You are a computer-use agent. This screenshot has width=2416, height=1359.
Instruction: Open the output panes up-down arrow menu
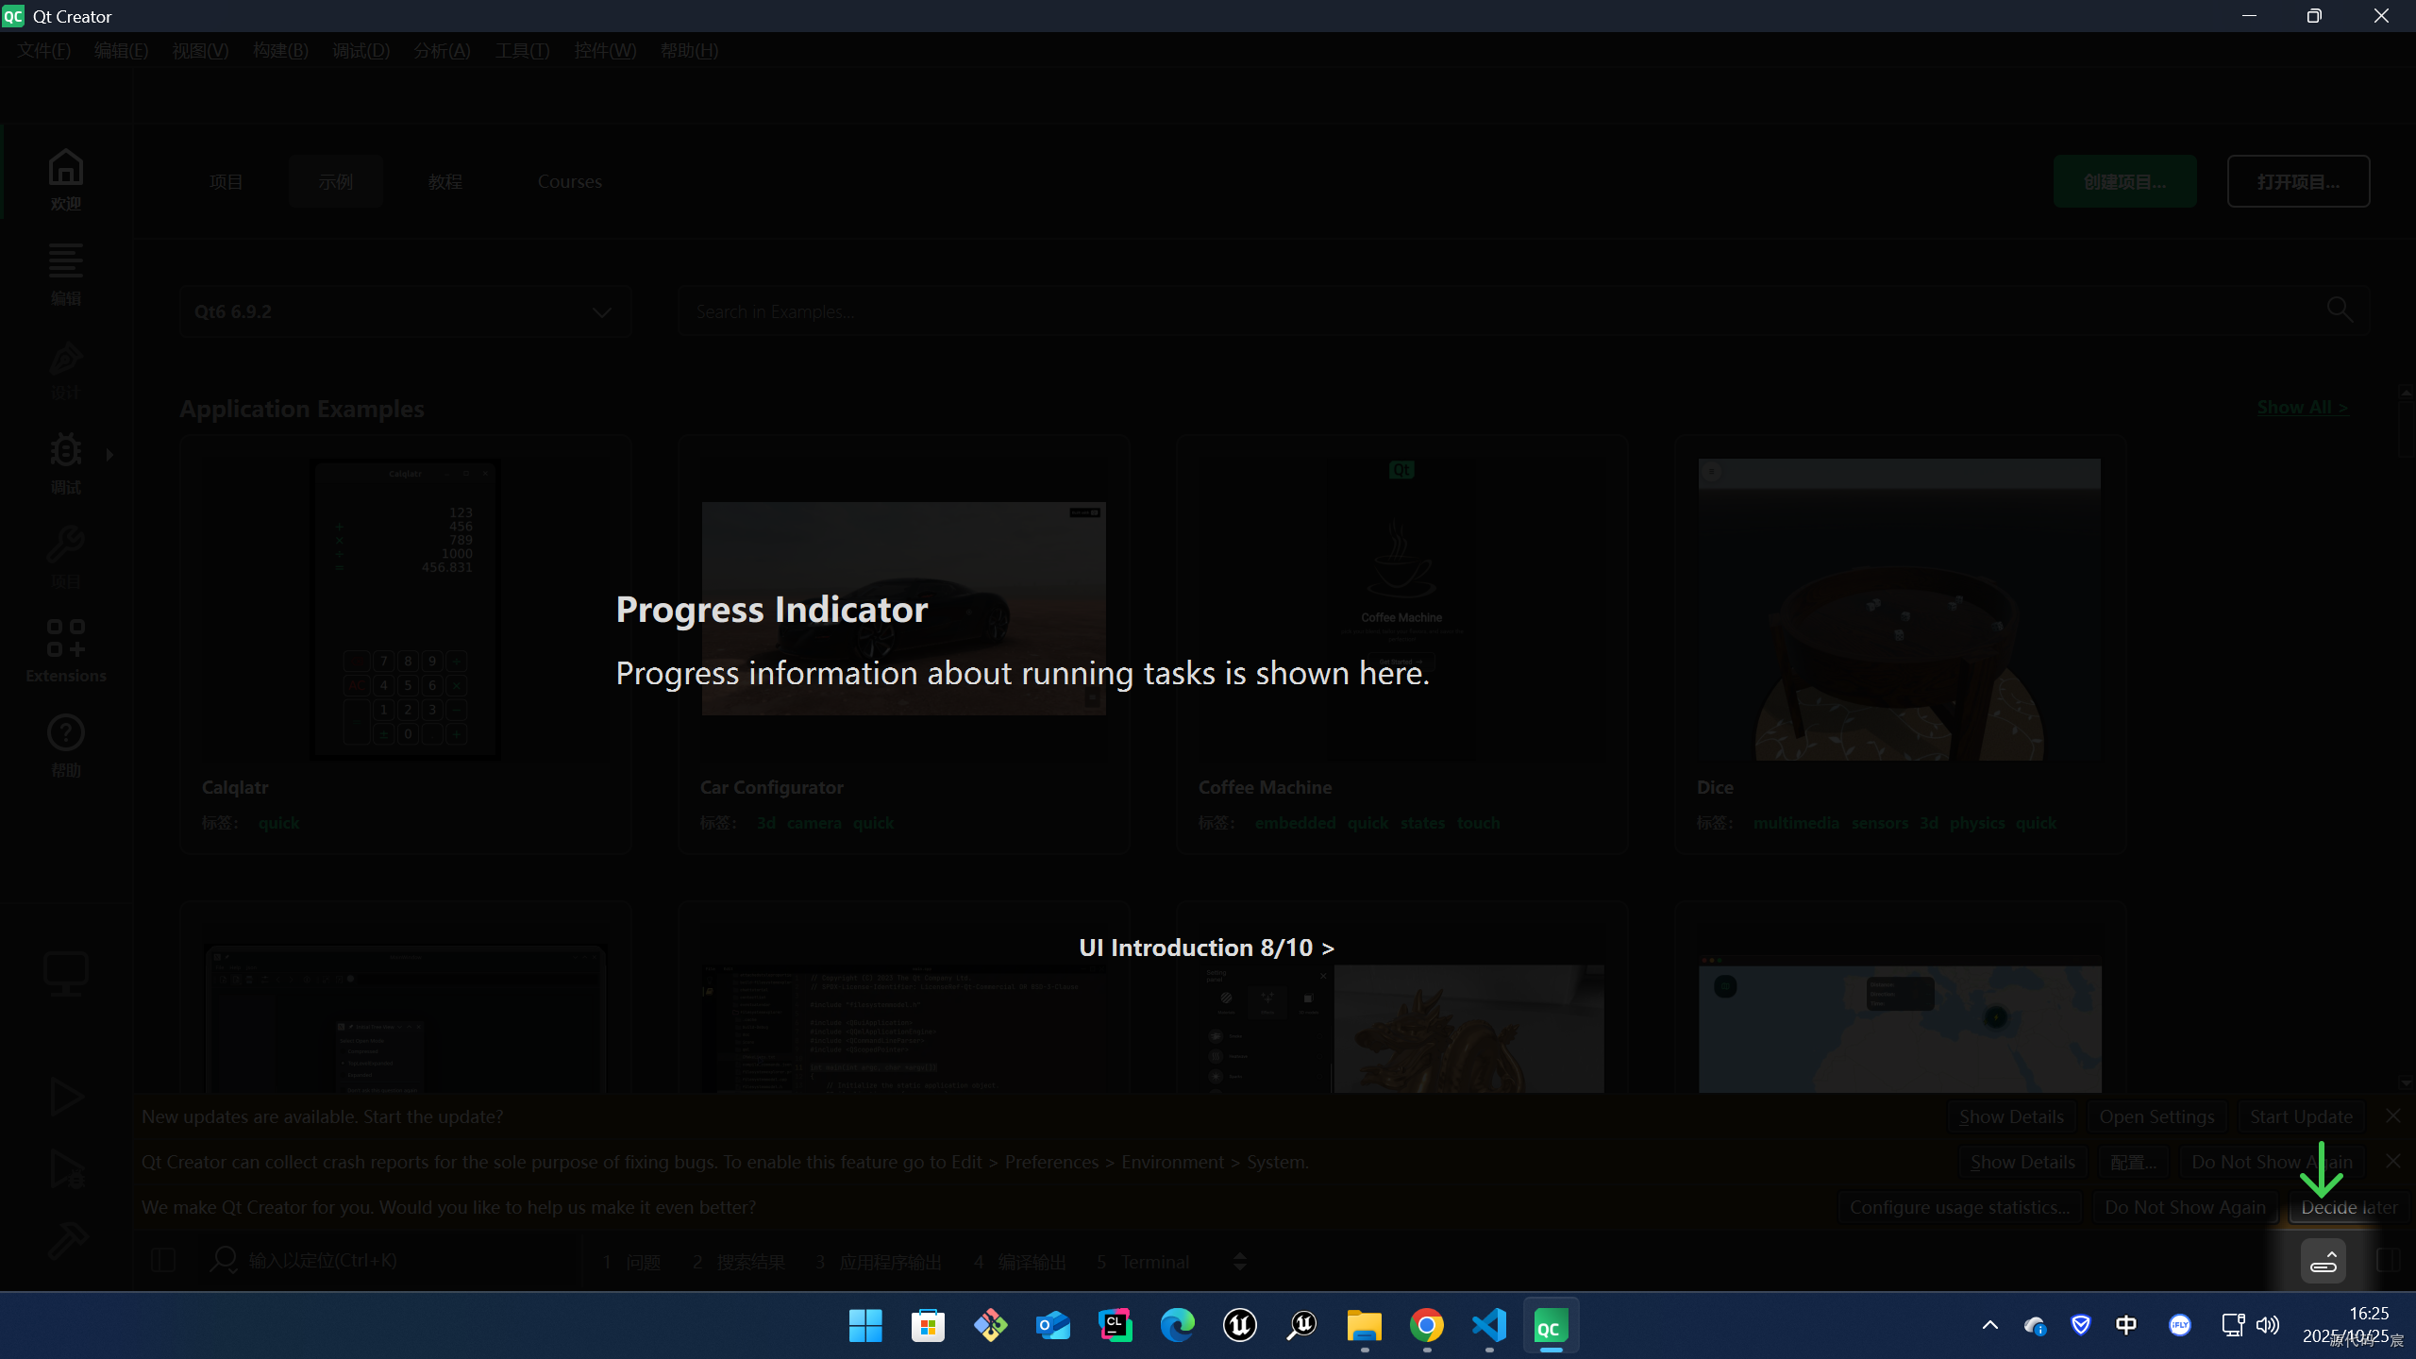click(x=1240, y=1262)
